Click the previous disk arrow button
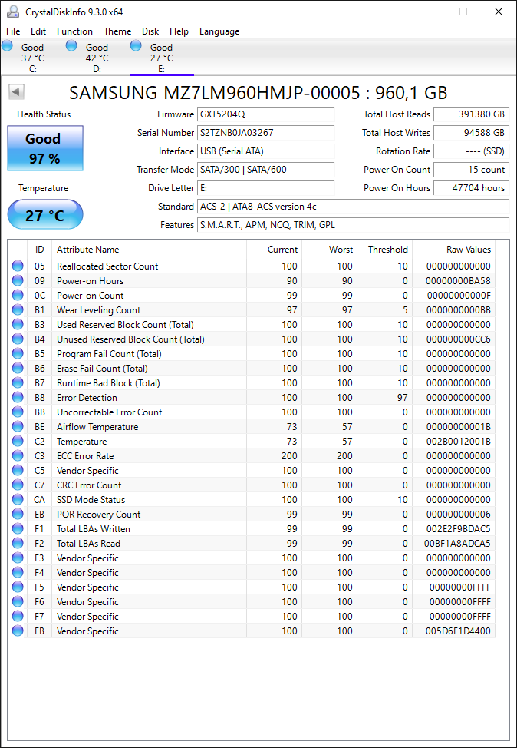The height and width of the screenshot is (748, 517). (17, 92)
